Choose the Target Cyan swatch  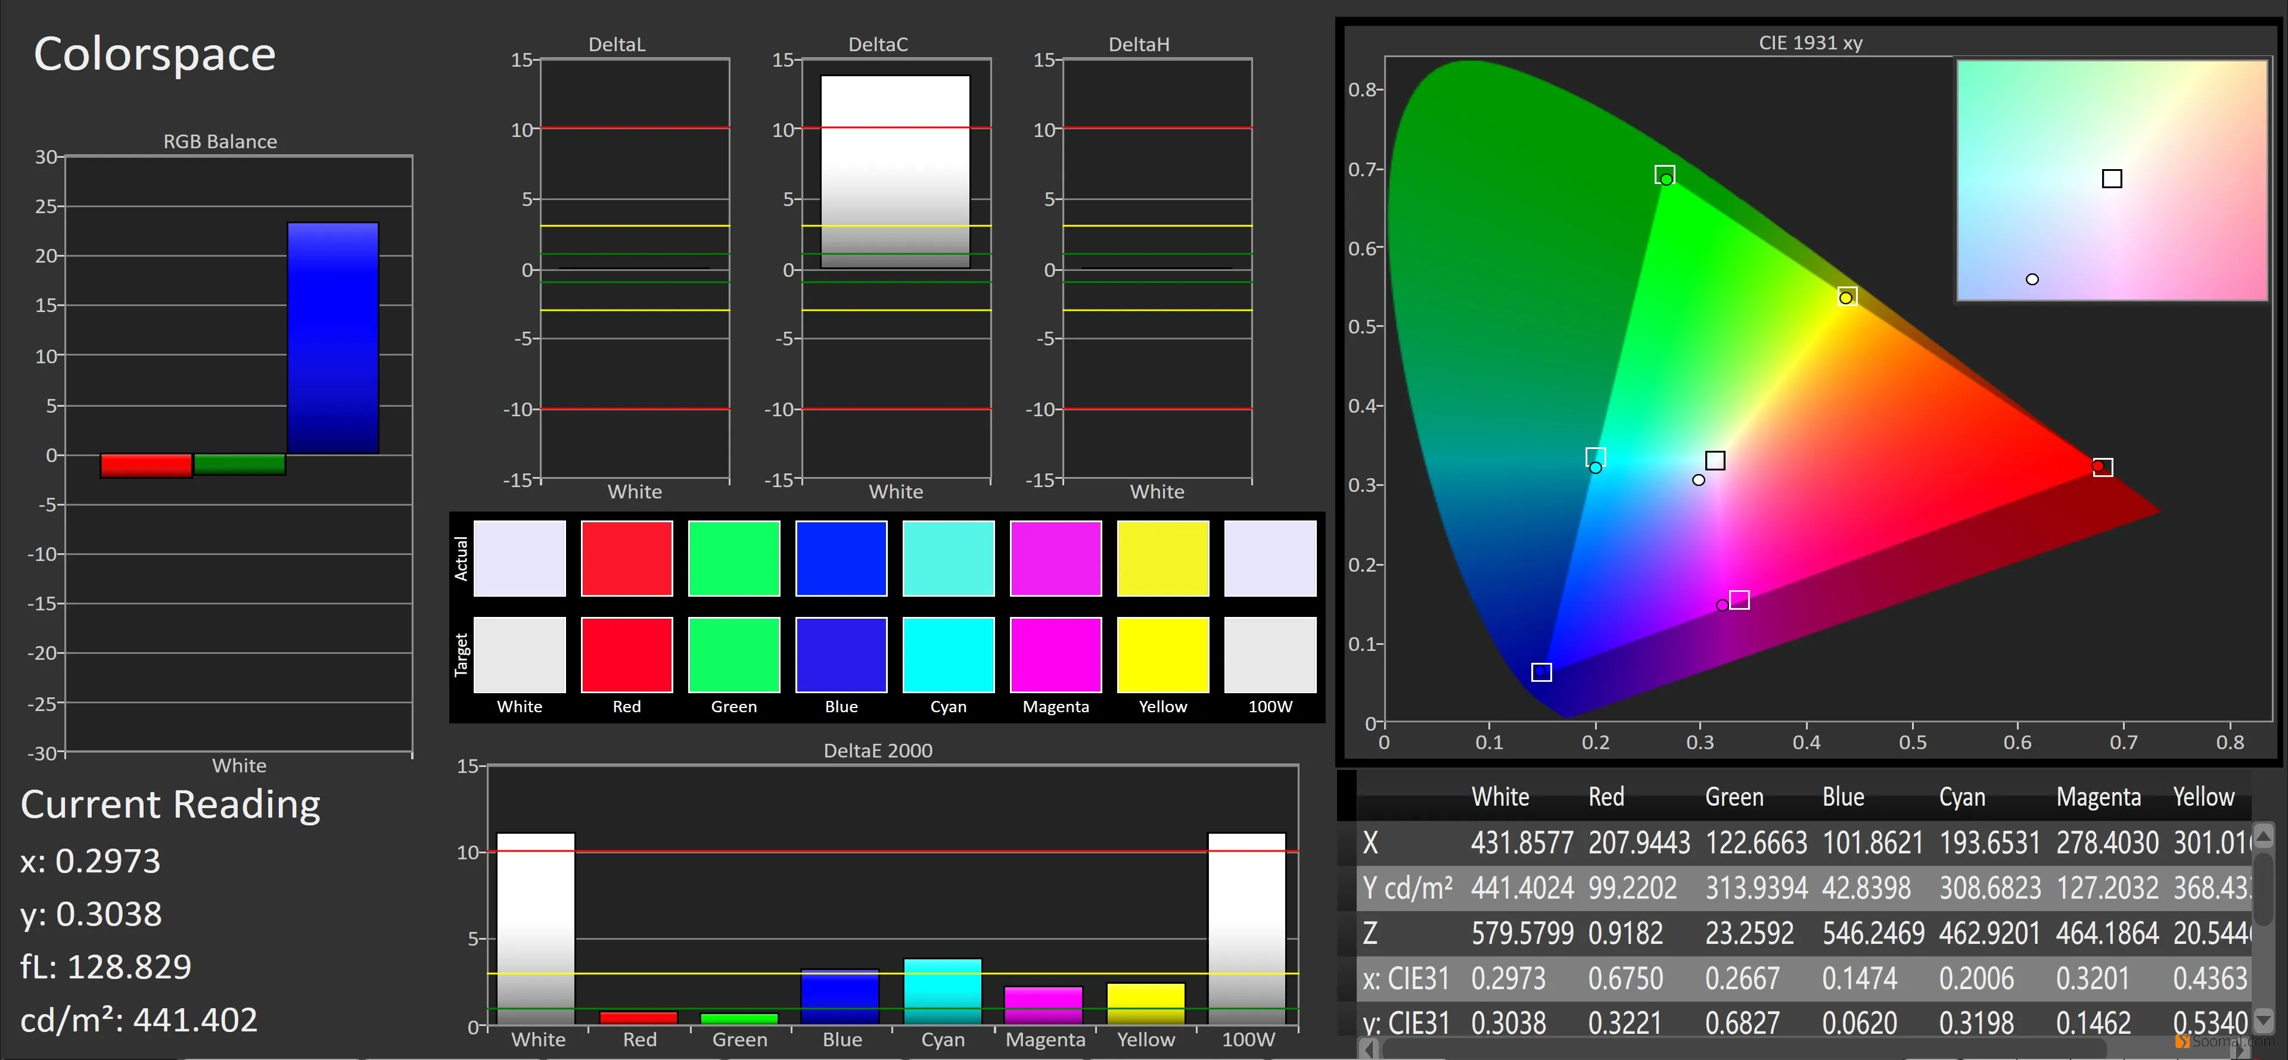949,655
